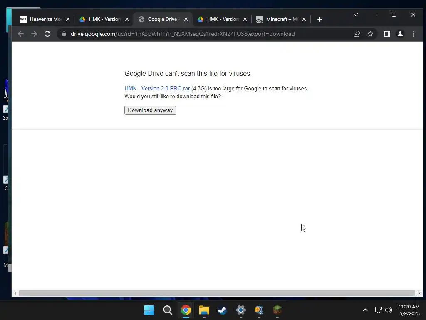The image size is (426, 320).
Task: Click the horizontal scrollbar thumb
Action: pos(216,293)
